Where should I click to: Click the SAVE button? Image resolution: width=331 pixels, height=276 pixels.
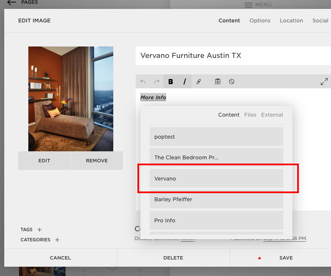click(280, 258)
